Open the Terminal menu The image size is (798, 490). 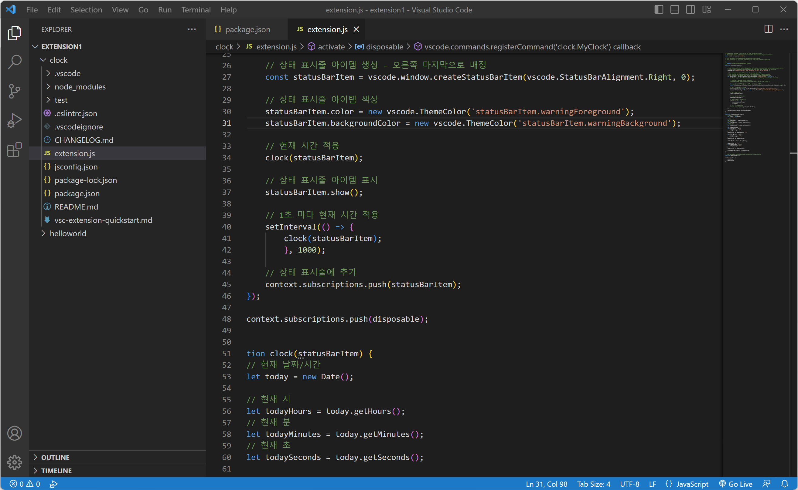[196, 10]
